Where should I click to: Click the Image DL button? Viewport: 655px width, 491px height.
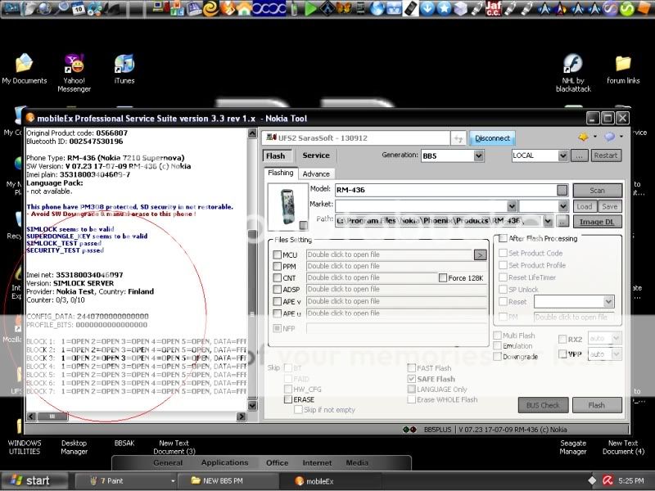[x=598, y=222]
